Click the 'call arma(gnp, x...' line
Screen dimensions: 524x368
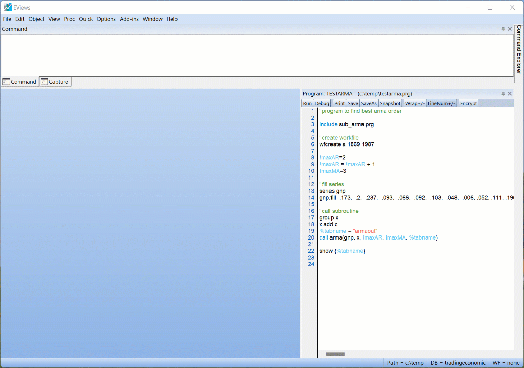pos(379,237)
